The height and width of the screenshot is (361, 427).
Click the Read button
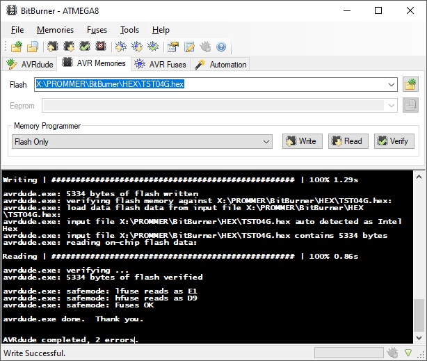point(348,141)
